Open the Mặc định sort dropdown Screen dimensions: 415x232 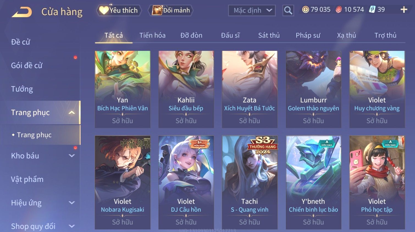(252, 10)
